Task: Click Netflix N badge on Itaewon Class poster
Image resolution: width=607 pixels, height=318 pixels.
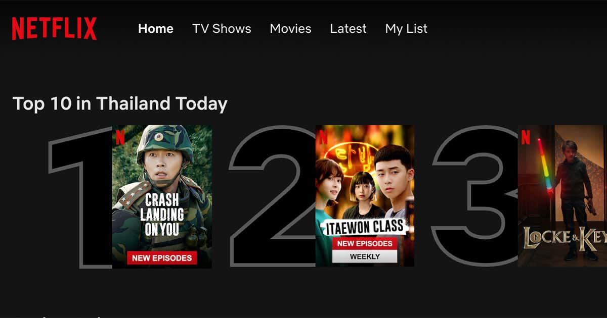Action: [x=323, y=137]
